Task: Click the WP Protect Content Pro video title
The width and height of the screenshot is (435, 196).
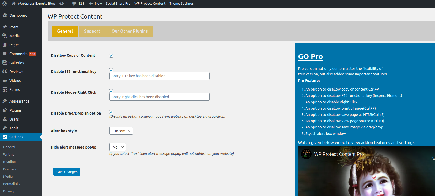Action: pos(339,154)
